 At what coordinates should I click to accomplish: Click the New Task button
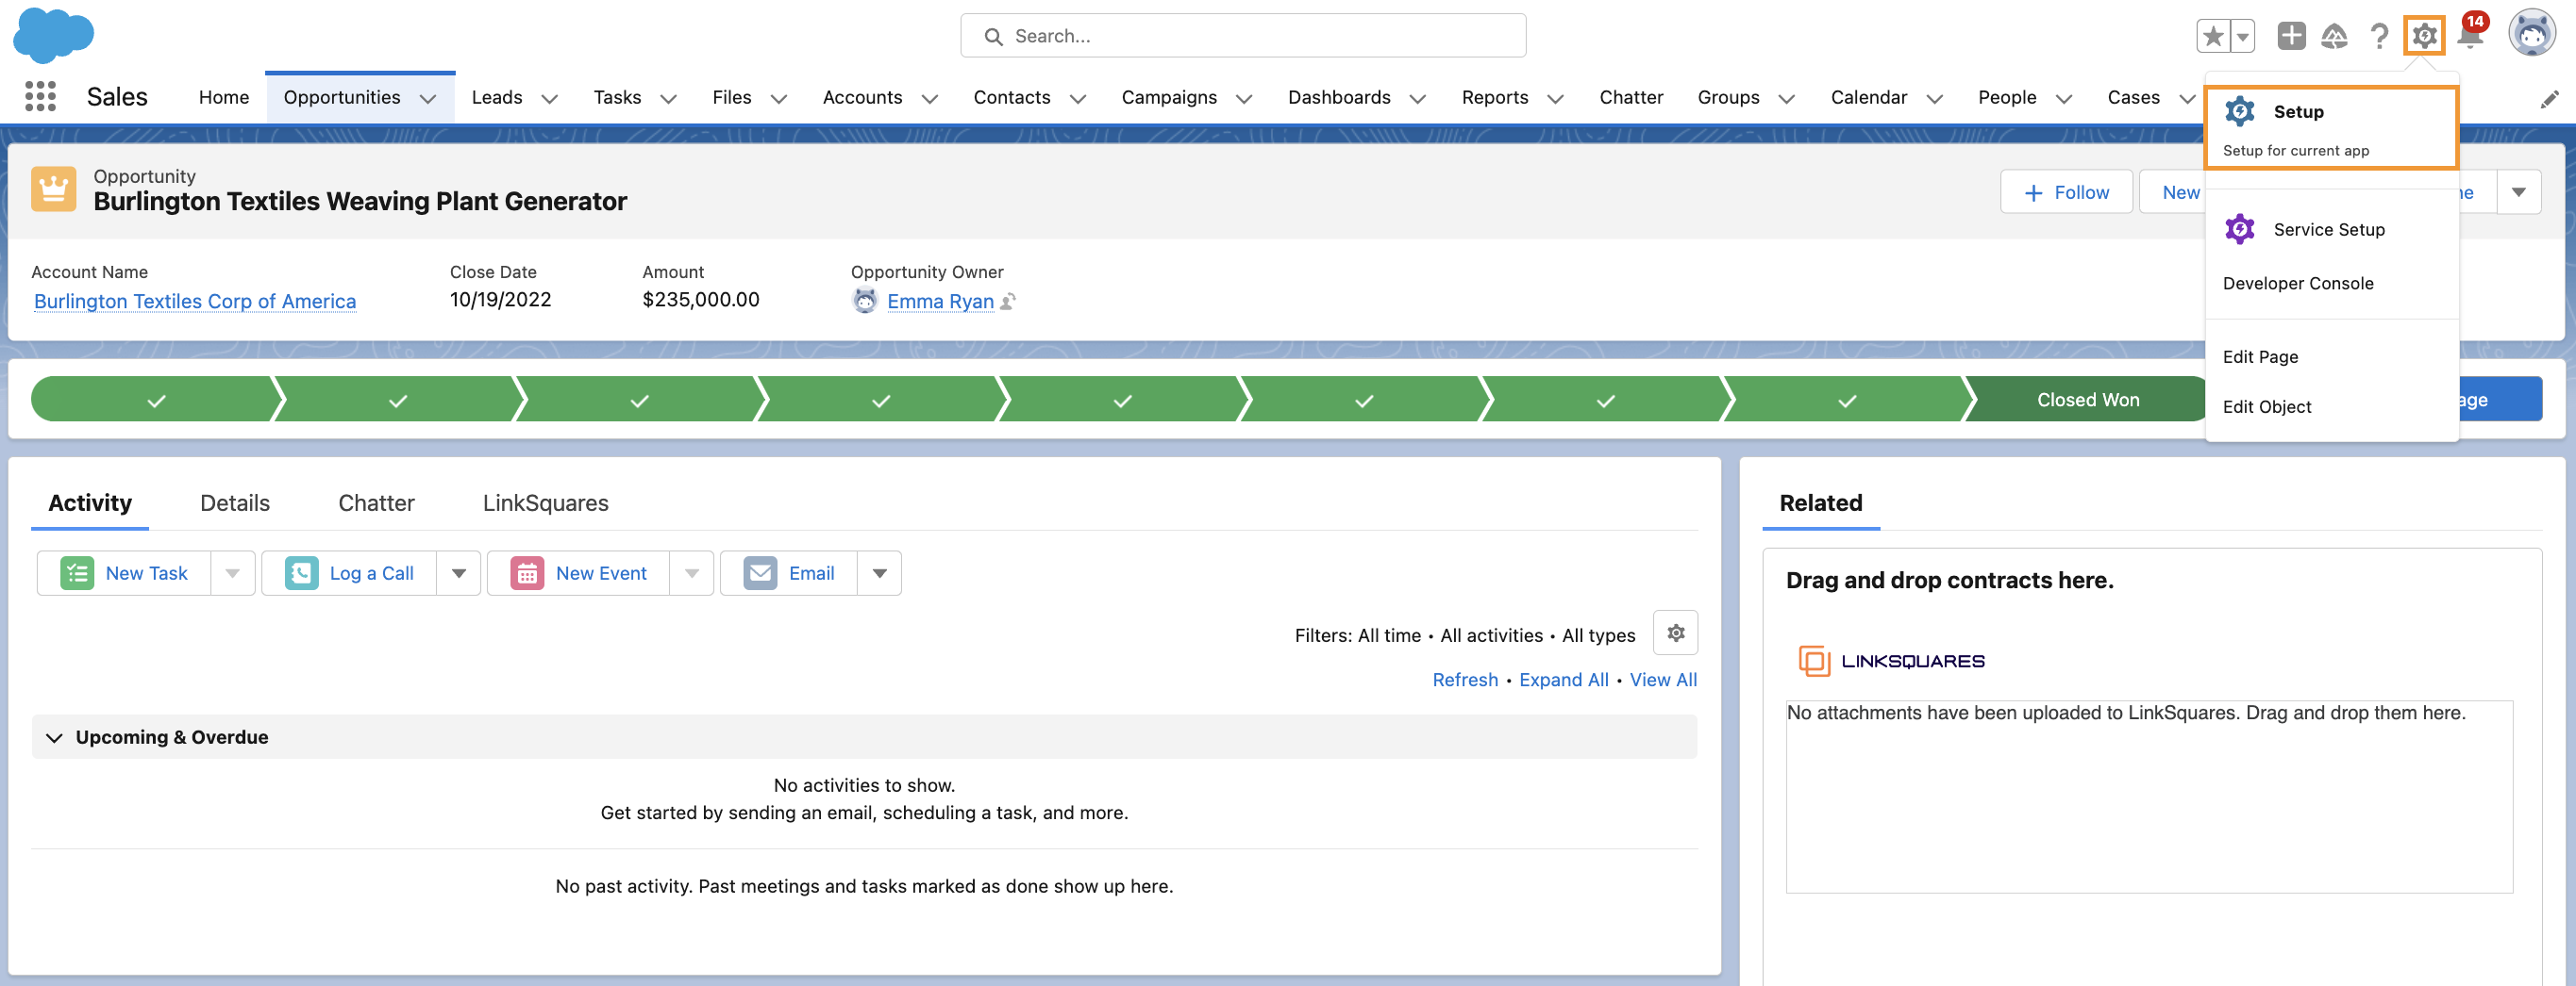[125, 572]
